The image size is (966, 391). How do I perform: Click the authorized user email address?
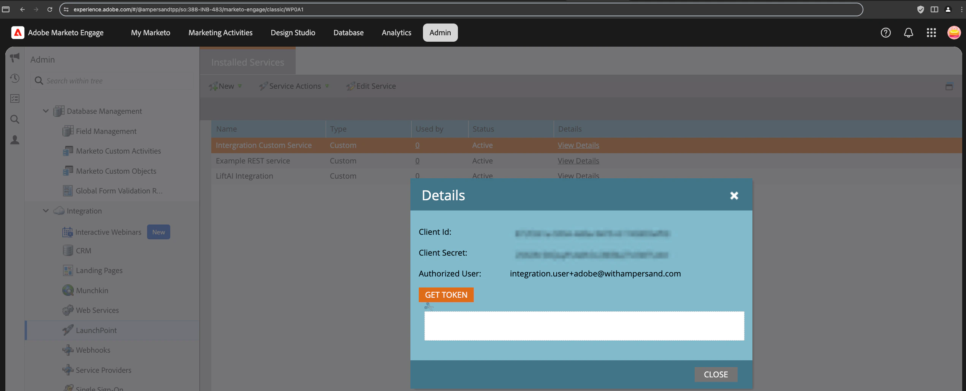click(x=595, y=273)
